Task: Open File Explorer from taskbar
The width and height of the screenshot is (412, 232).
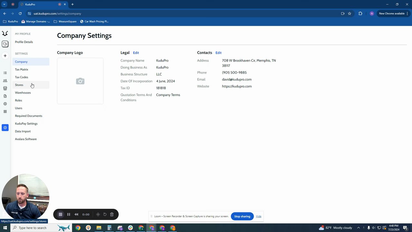Action: pos(99,228)
